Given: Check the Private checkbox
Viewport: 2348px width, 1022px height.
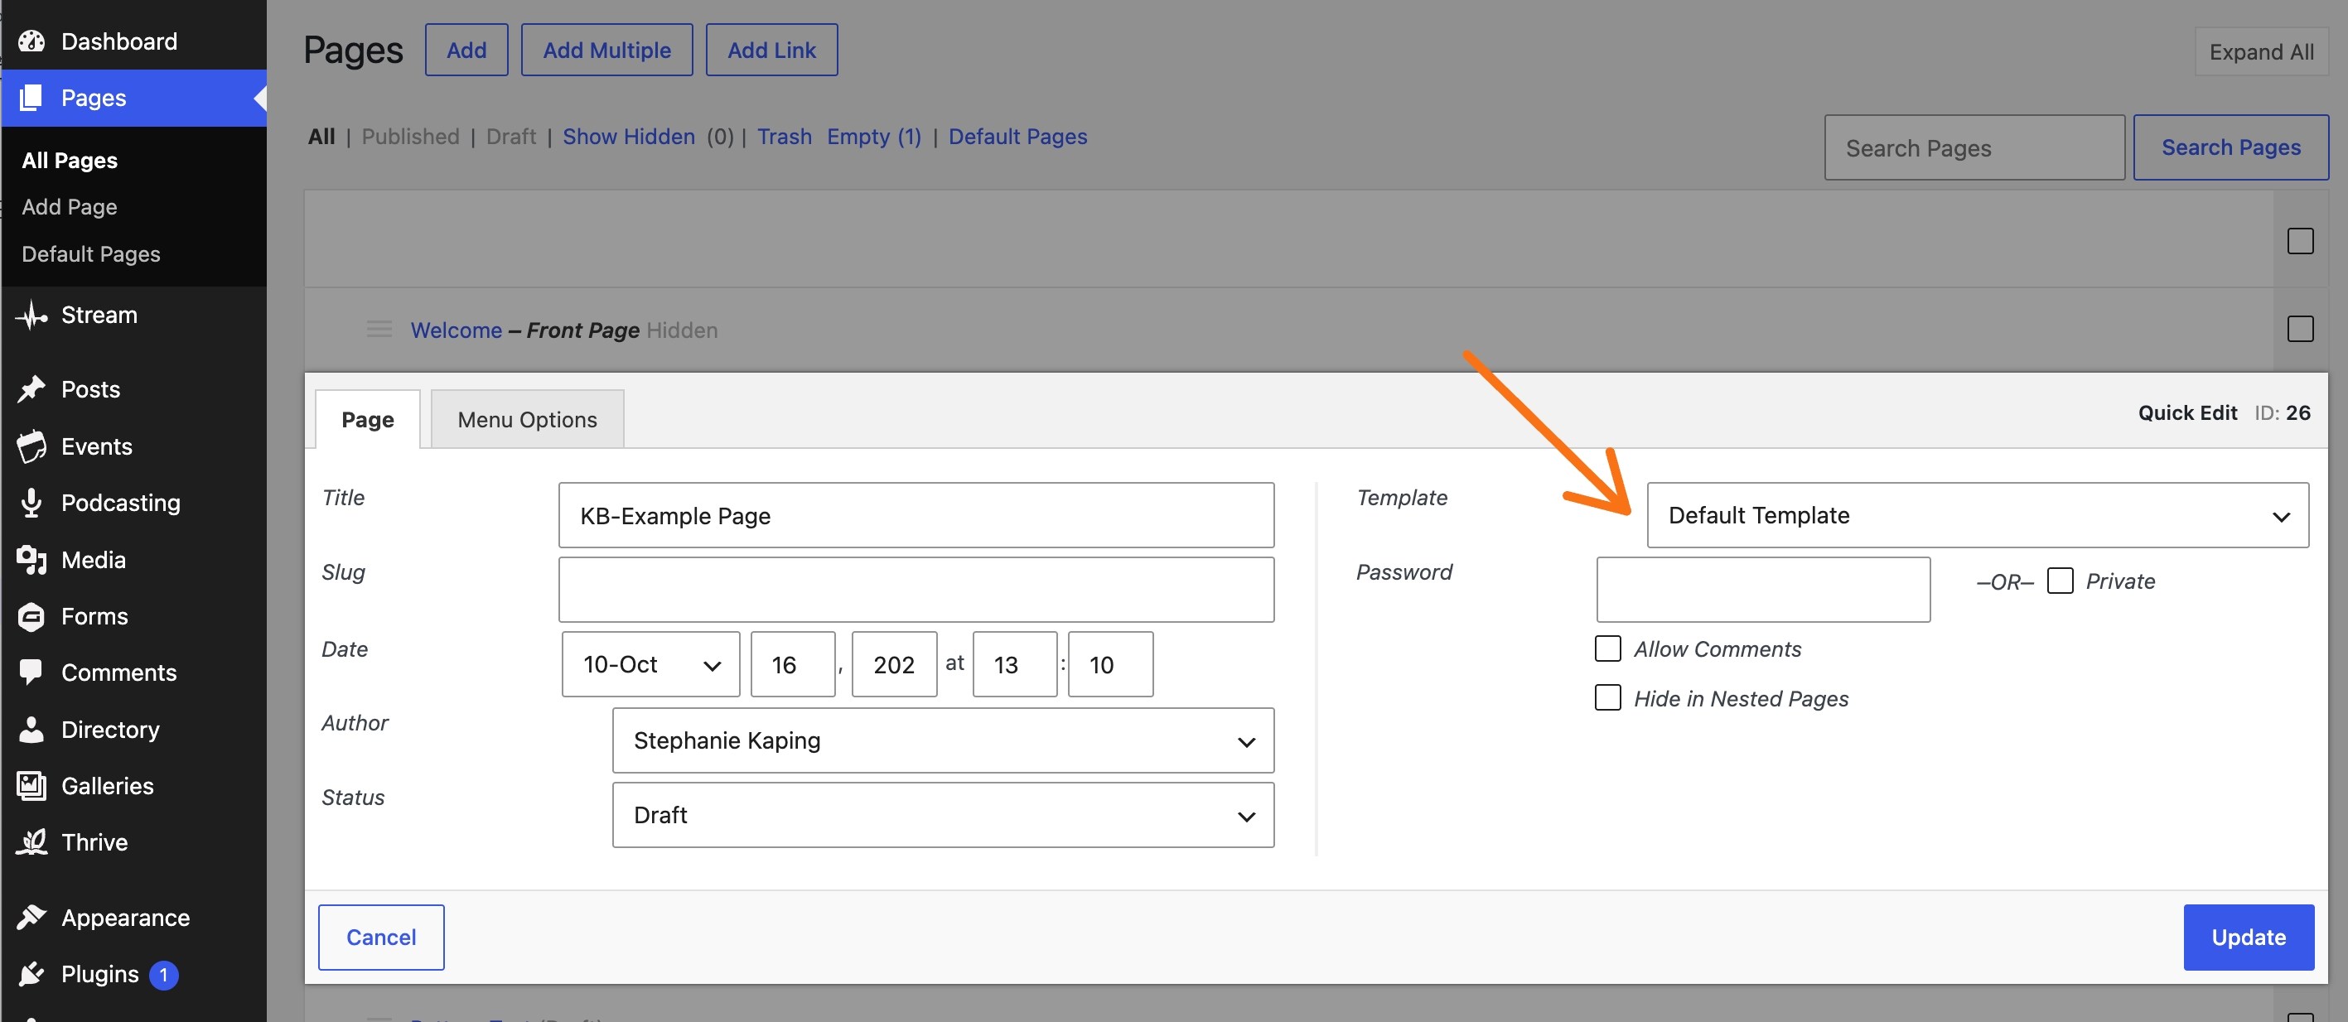Looking at the screenshot, I should pyautogui.click(x=2060, y=581).
